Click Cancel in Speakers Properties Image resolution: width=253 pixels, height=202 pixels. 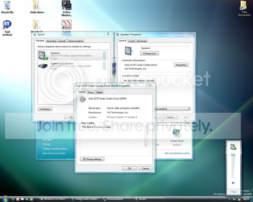(x=170, y=117)
